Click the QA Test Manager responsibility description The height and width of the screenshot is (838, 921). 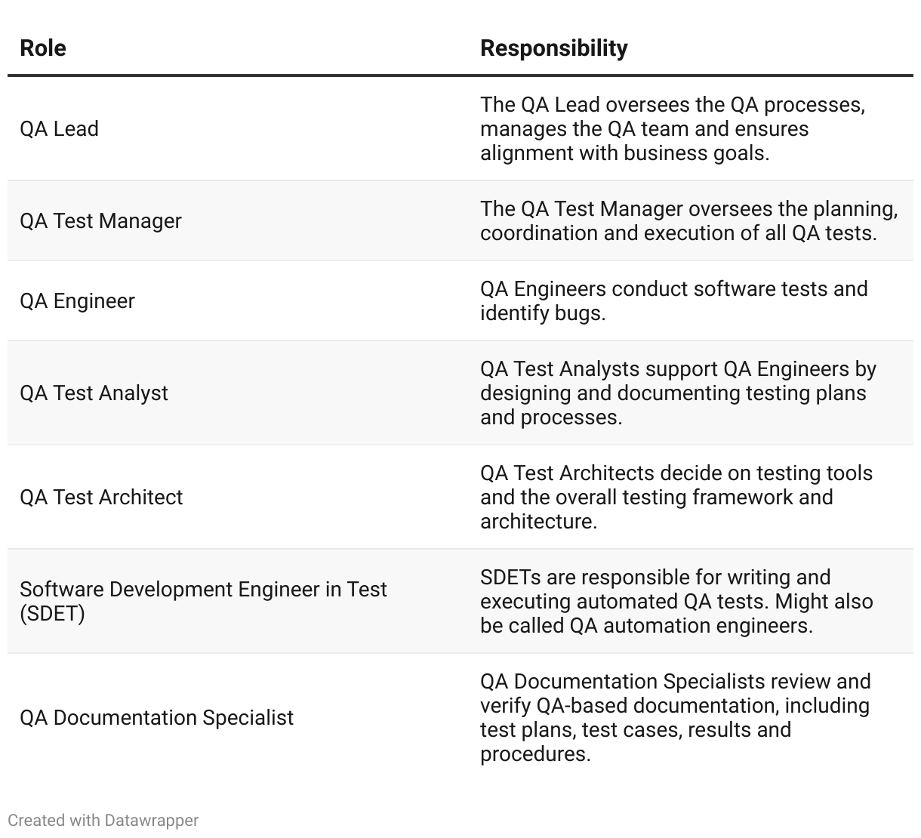pyautogui.click(x=688, y=221)
